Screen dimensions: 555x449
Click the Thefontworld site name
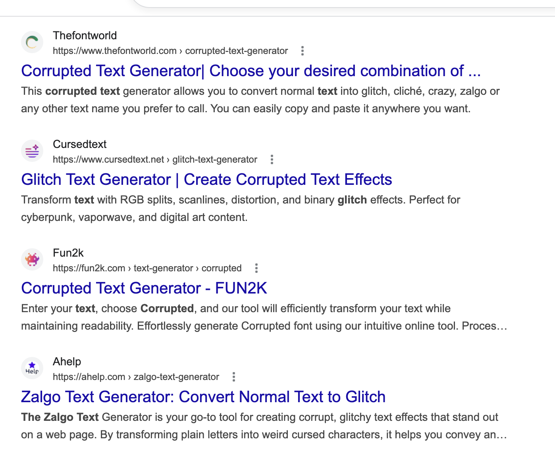click(x=85, y=36)
